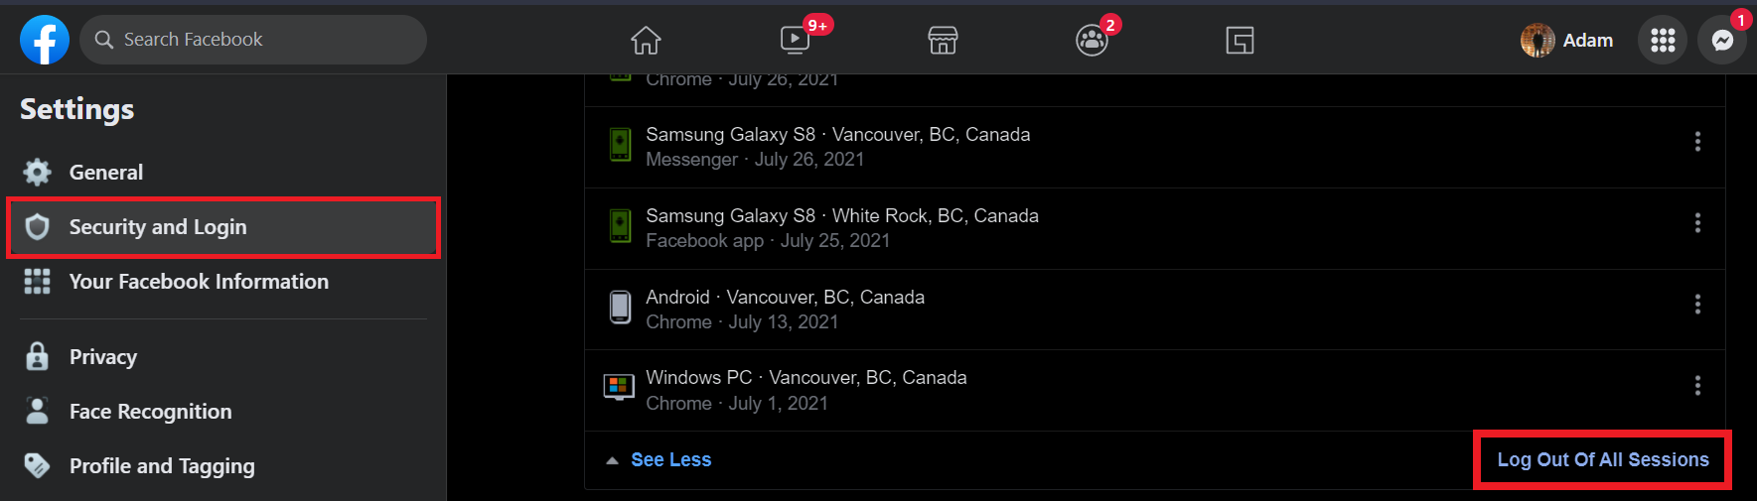Open the Marketplace storefront icon

(x=943, y=41)
